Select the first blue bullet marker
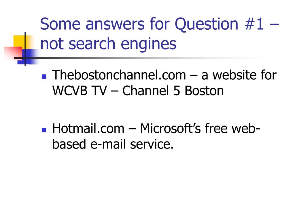Image resolution: width=295 pixels, height=221 pixels. point(44,77)
